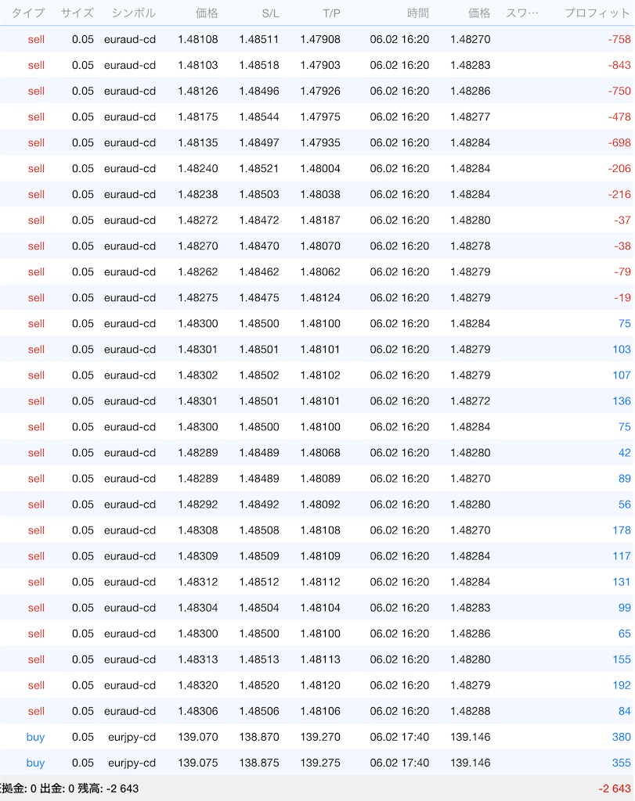
Task: Click the profit value 107
Action: [622, 375]
